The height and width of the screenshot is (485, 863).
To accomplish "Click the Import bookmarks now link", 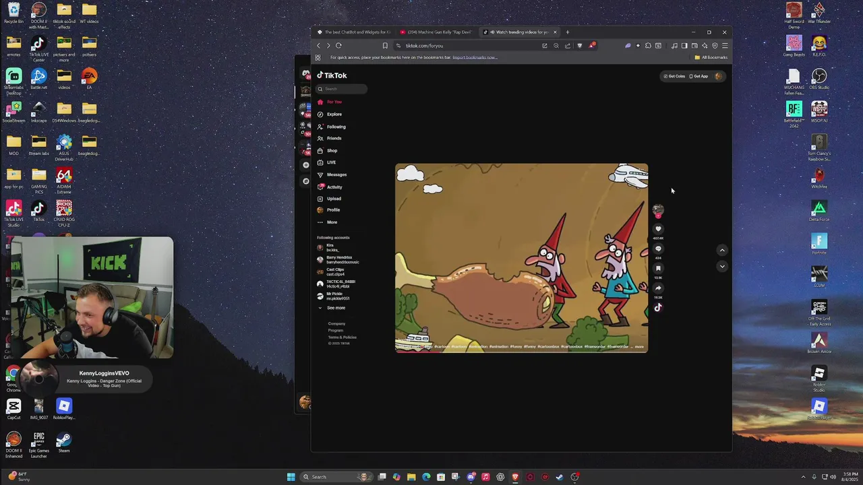I will tap(475, 57).
